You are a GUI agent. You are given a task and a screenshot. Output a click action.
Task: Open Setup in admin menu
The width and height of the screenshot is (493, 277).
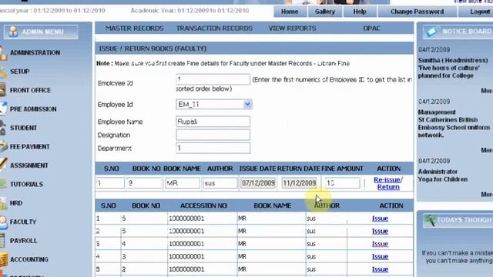tap(20, 72)
